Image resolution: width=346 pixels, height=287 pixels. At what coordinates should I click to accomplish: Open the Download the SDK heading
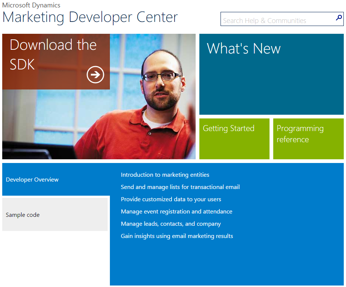coord(53,54)
